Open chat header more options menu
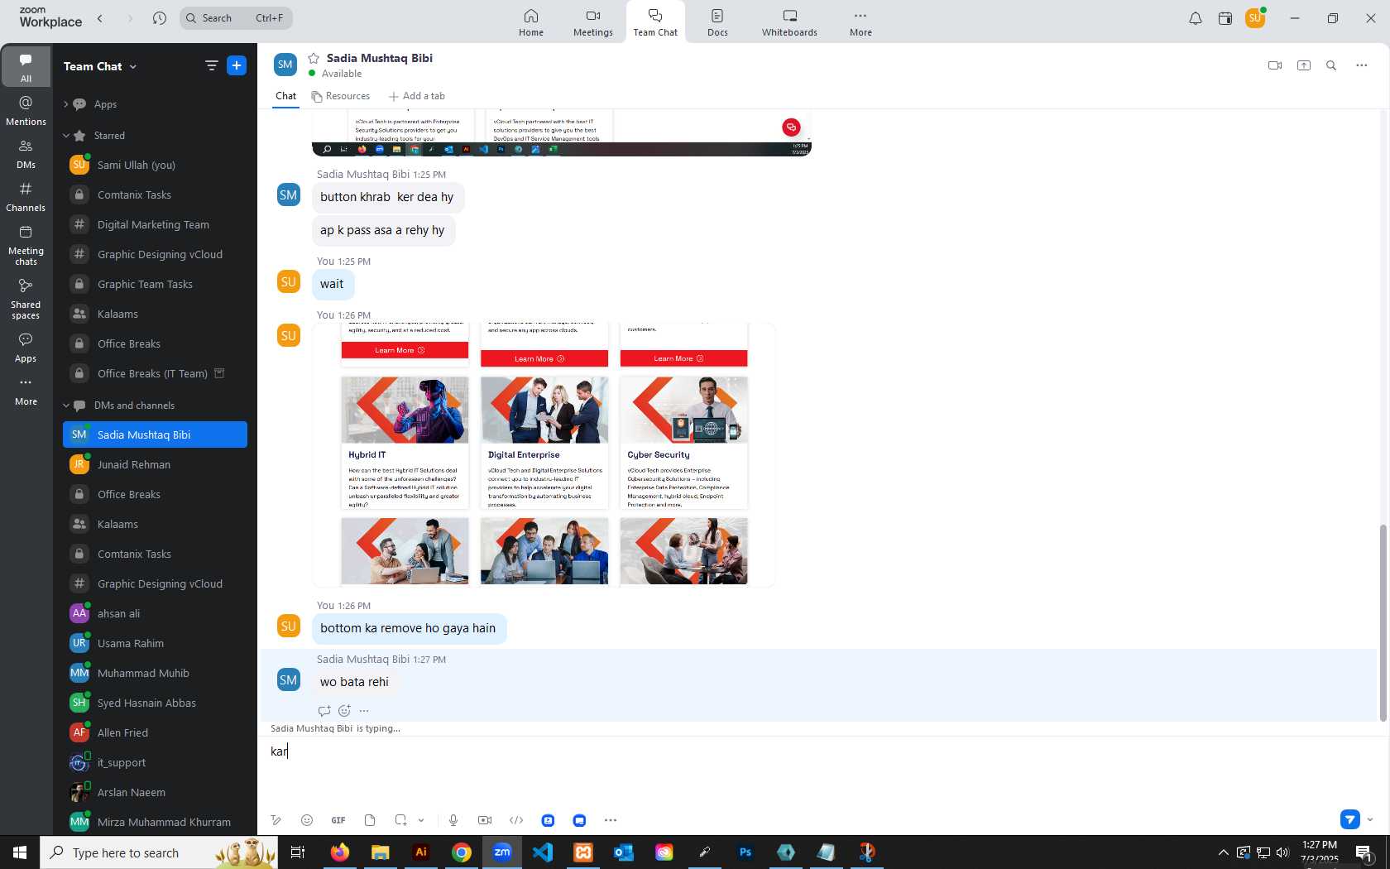 [x=1361, y=65]
